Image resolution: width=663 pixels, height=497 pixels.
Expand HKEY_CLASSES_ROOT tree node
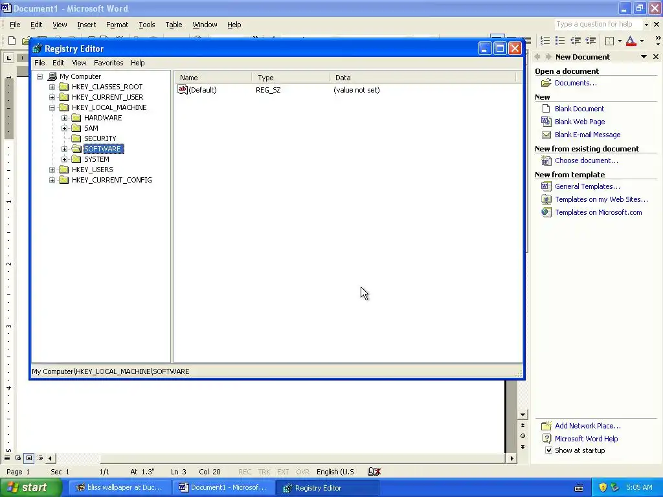coord(52,87)
